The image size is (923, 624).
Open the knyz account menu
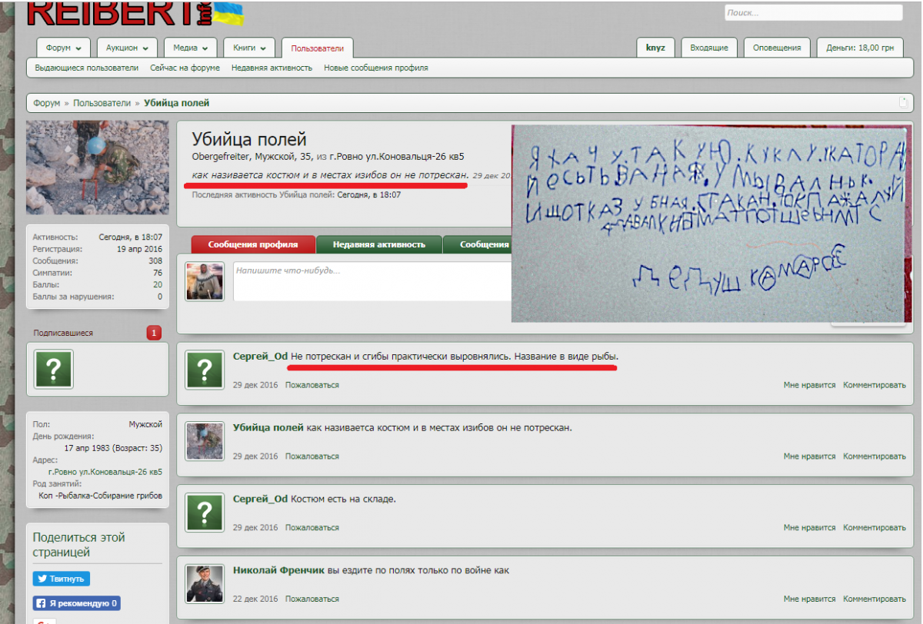coord(655,48)
